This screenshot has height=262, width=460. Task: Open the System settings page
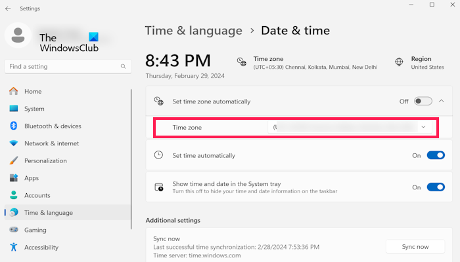pyautogui.click(x=34, y=109)
